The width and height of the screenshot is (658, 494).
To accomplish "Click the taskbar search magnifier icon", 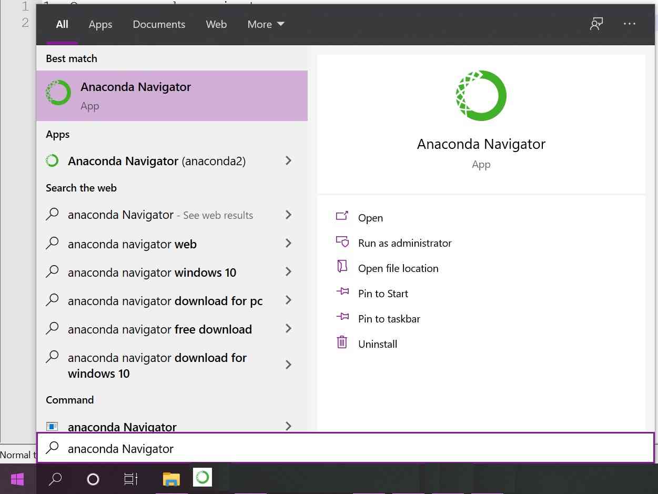I will point(55,479).
